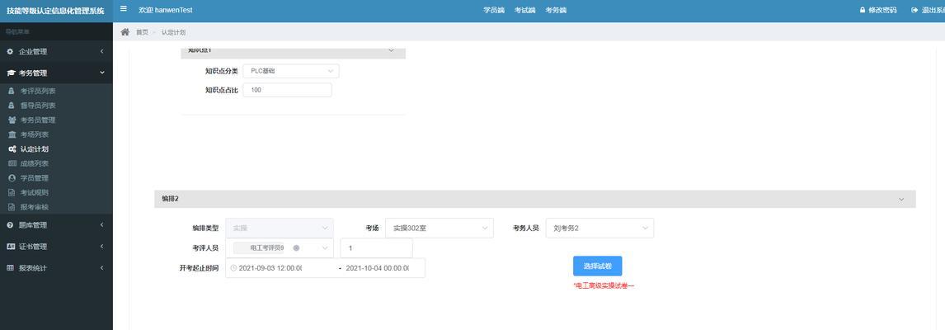Image resolution: width=945 pixels, height=330 pixels.
Task: Click the group icon beside 考务员管理
Action: pyautogui.click(x=12, y=120)
